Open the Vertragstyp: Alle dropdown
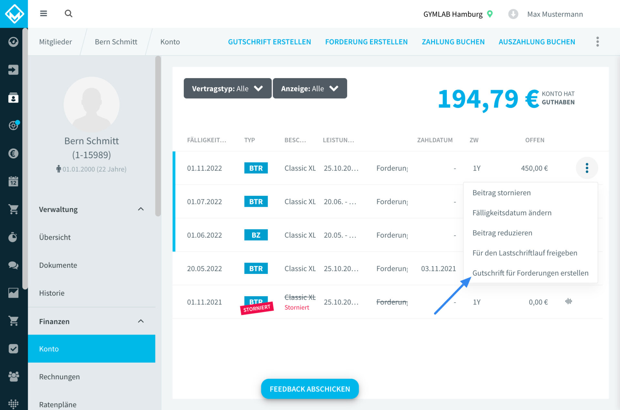This screenshot has width=620, height=410. coord(227,88)
